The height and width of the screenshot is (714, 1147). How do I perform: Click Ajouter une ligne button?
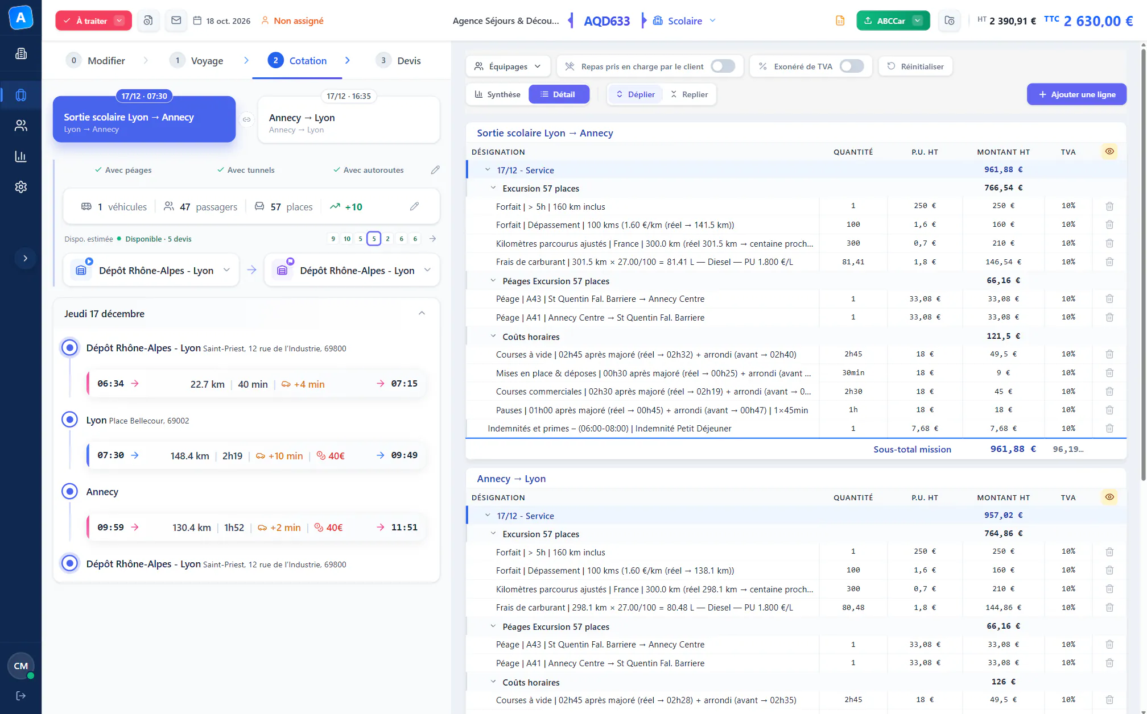[1076, 94]
